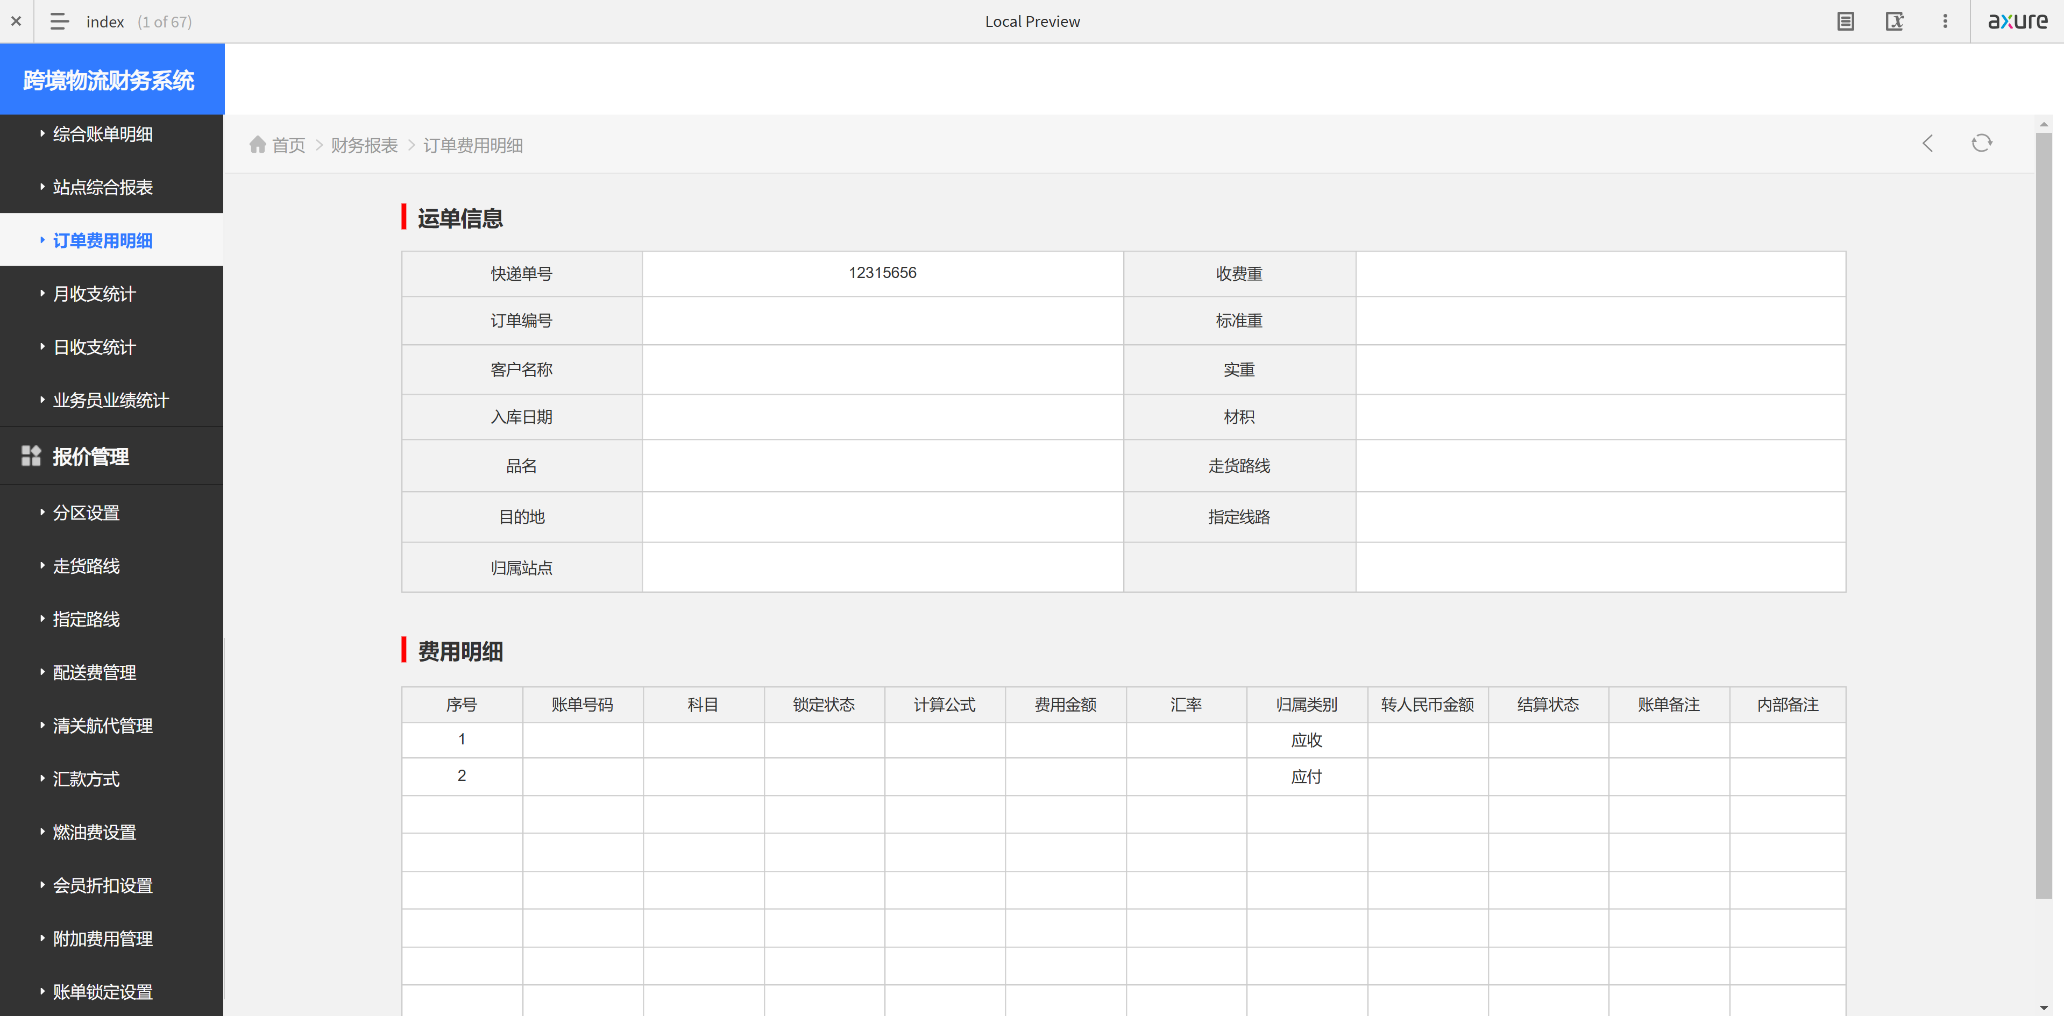Click the refresh icon in breadcrumb bar
The image size is (2064, 1016).
[1982, 144]
